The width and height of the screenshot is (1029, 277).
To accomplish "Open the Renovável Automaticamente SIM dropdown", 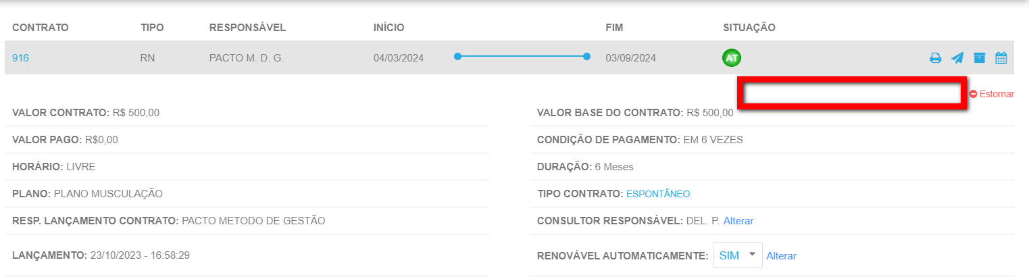I will (x=737, y=255).
